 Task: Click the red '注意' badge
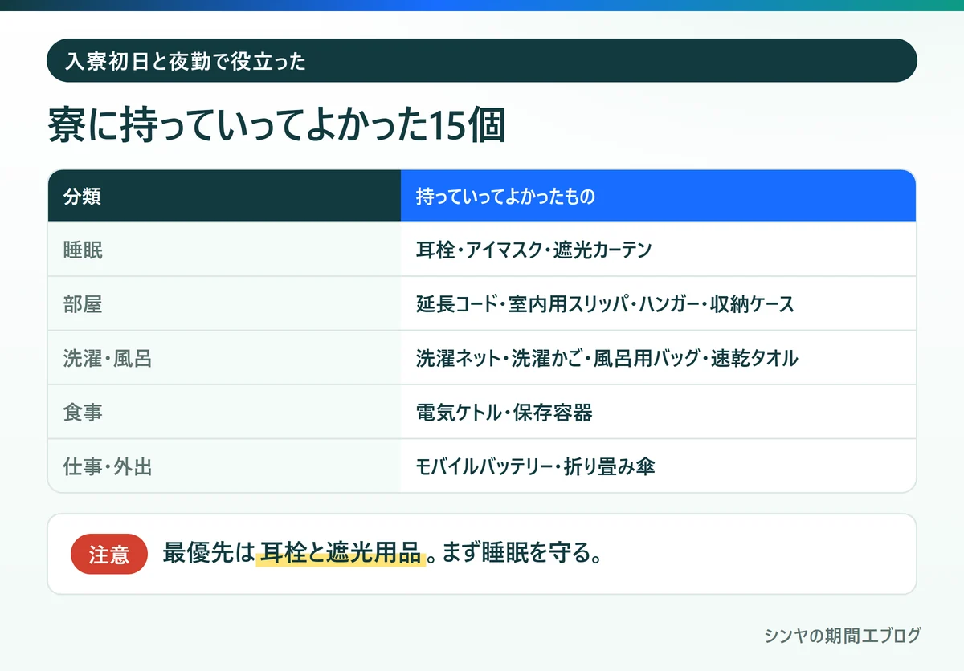click(x=109, y=554)
